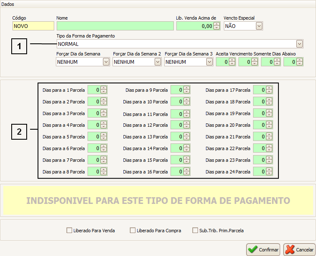Increase the Lib. Venda Acima de value
Image resolution: width=316 pixels, height=256 pixels.
(216, 24)
